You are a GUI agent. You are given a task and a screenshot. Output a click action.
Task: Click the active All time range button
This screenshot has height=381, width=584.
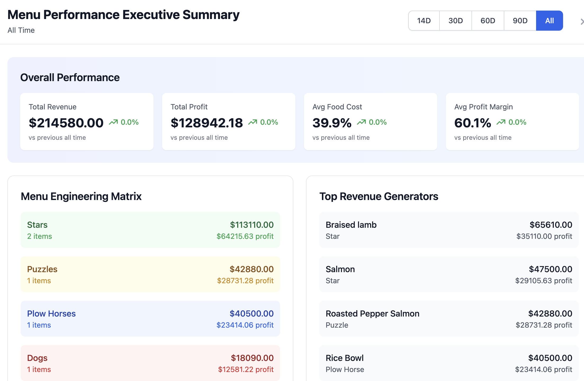pyautogui.click(x=550, y=21)
